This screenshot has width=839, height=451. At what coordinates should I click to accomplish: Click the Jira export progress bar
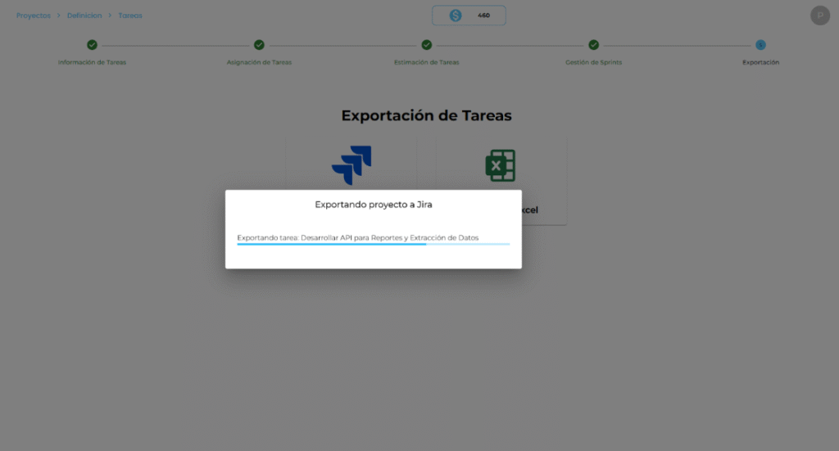373,244
